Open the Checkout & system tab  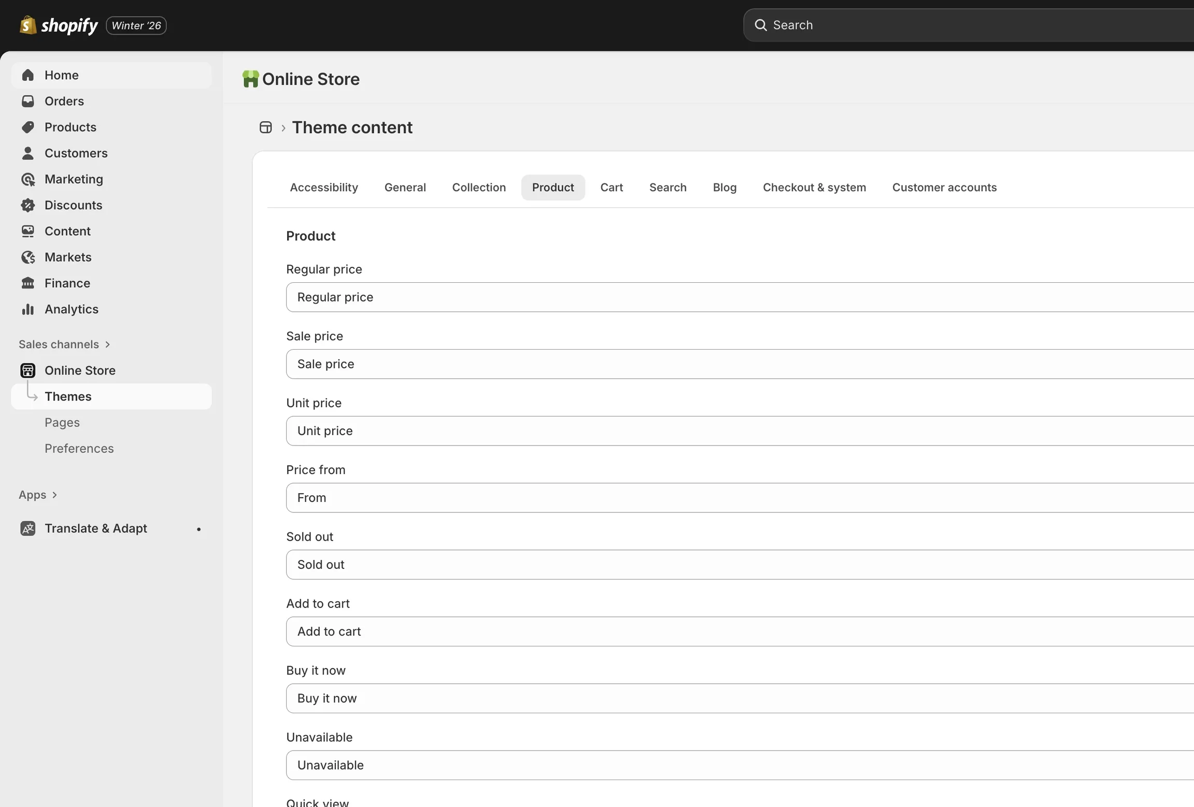(x=814, y=187)
